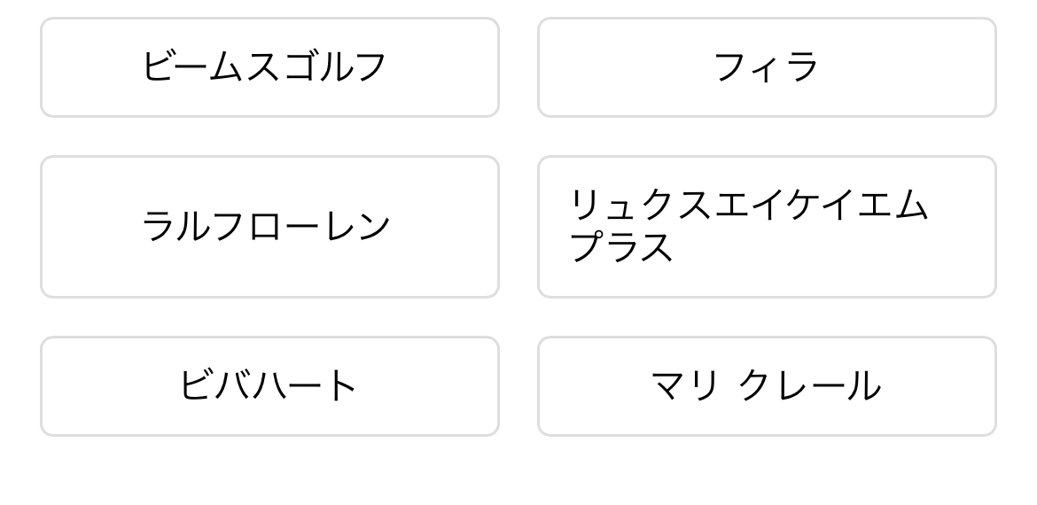Open the Luxe AKM Plus (リュクスエイケイエムプラス) brand
This screenshot has height=505, width=1037.
pyautogui.click(x=767, y=227)
